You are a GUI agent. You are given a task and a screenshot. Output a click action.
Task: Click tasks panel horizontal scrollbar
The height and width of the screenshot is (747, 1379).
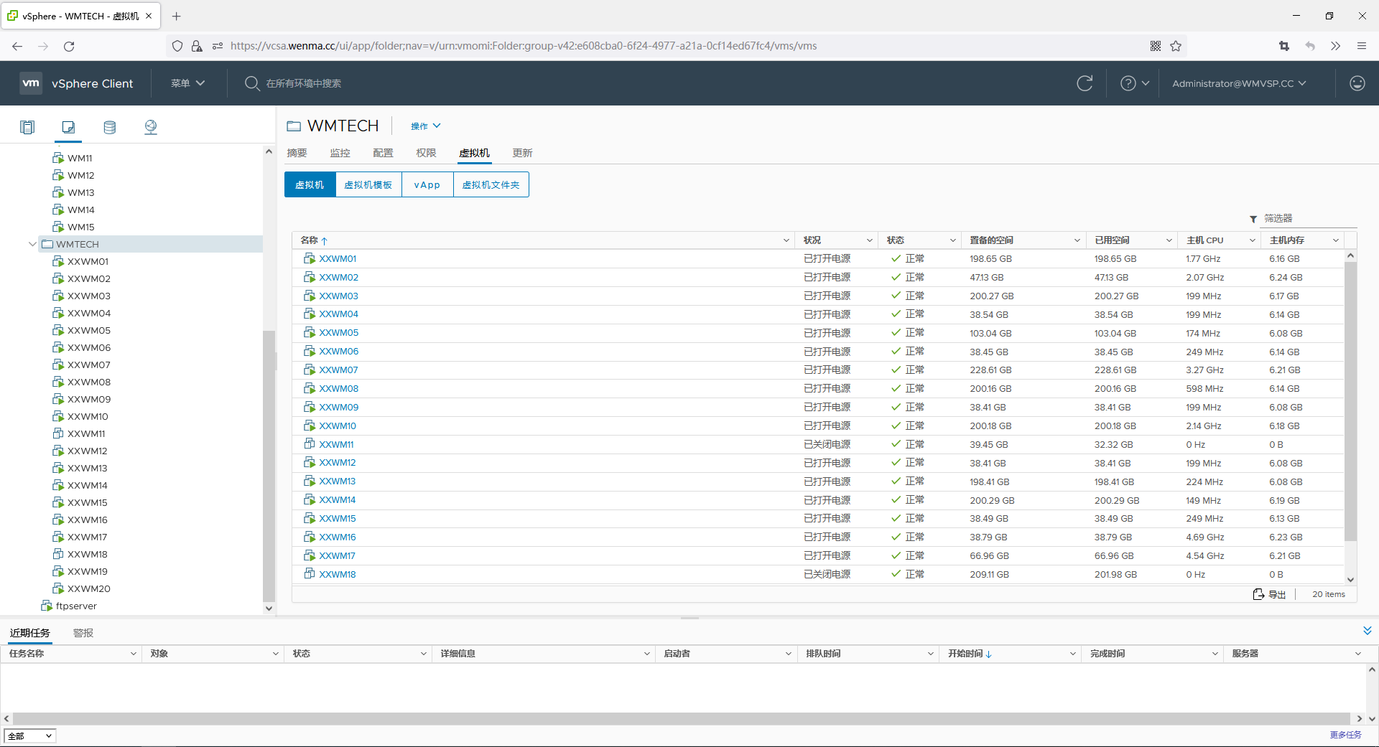[681, 718]
